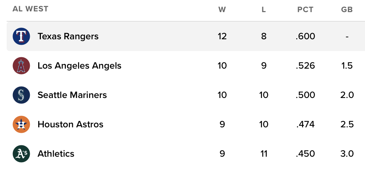365x171 pixels.
Task: Sort by the GB column header
Action: click(x=347, y=10)
